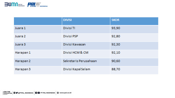Viewport: 175px width, 98px height.
Task: Click the YouTube icon in footer
Action: pos(39,93)
